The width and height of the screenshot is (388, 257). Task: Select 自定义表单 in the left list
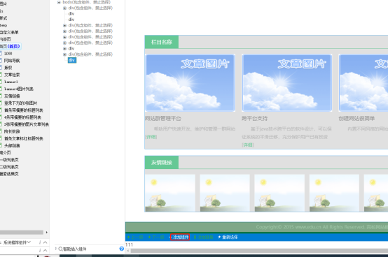click(9, 32)
